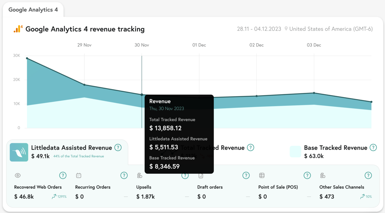This screenshot has width=385, height=213.
Task: Click the 20K y-axis label
Action: (x=17, y=80)
